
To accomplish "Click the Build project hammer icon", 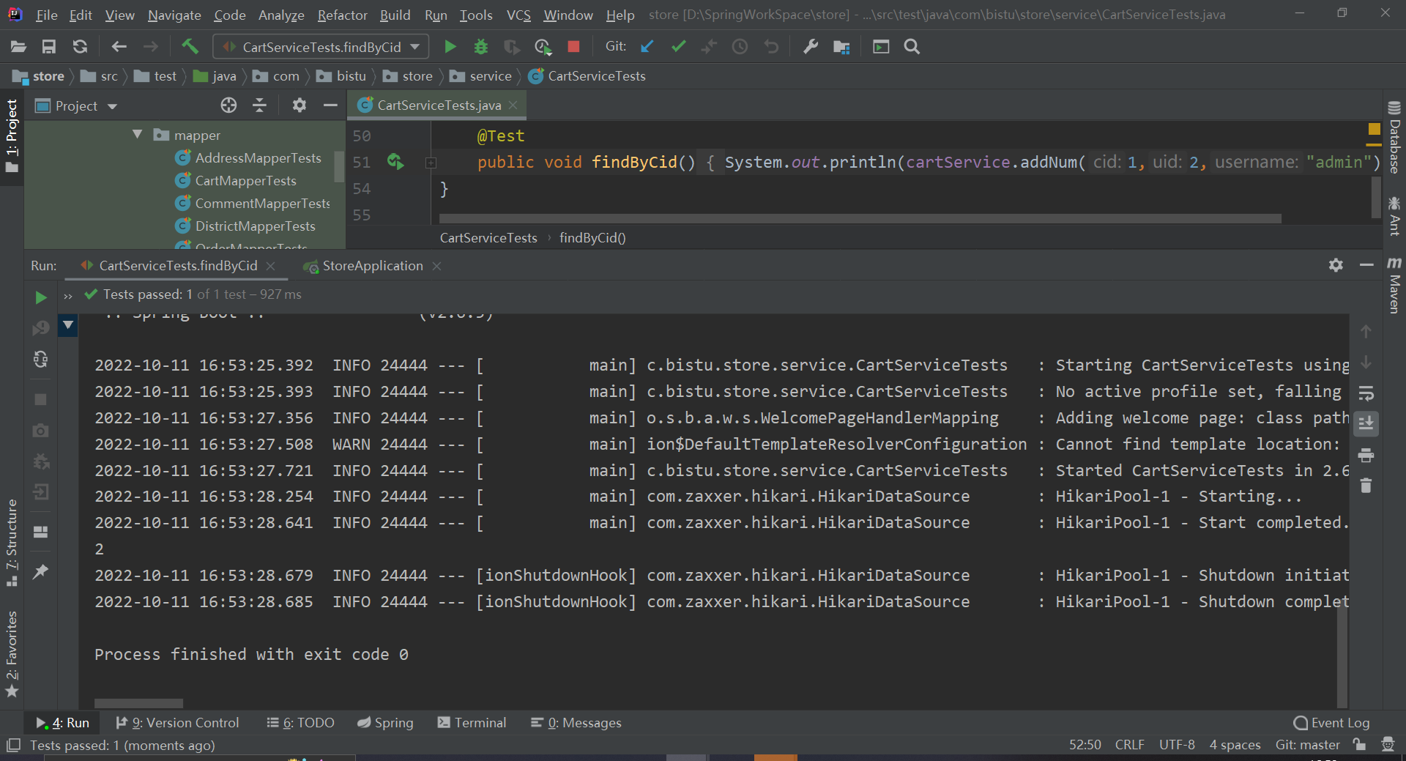I will point(190,47).
